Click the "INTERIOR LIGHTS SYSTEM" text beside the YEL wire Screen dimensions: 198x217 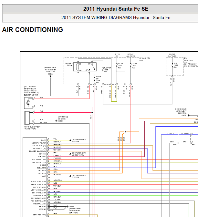(79, 140)
